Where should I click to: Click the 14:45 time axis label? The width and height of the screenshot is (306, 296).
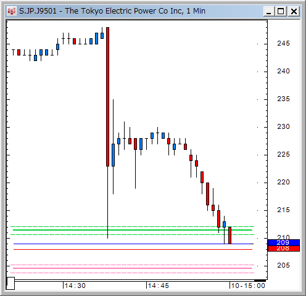(x=159, y=286)
